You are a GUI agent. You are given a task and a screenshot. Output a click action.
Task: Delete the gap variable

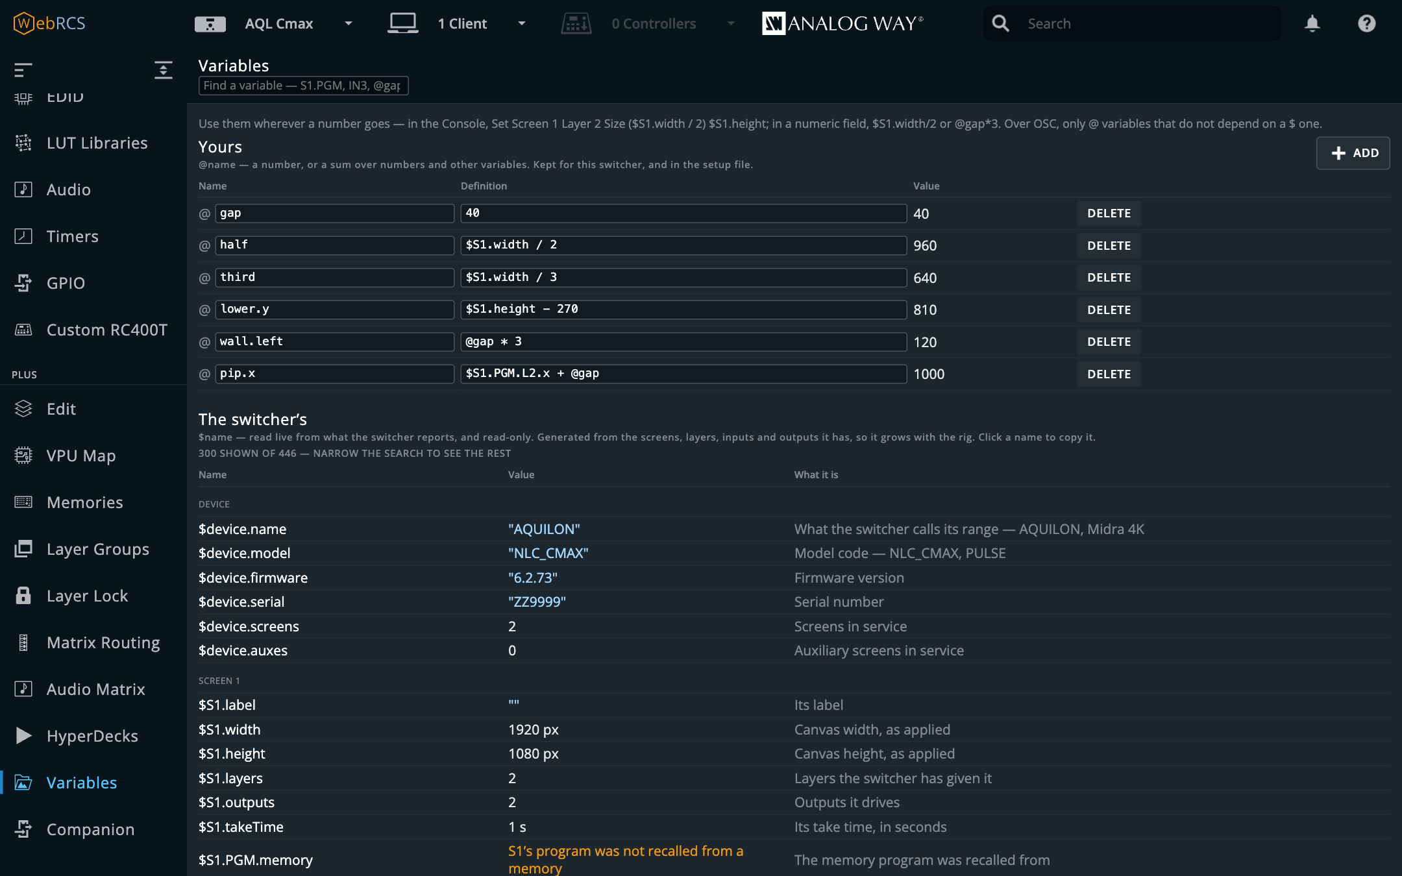click(1109, 213)
